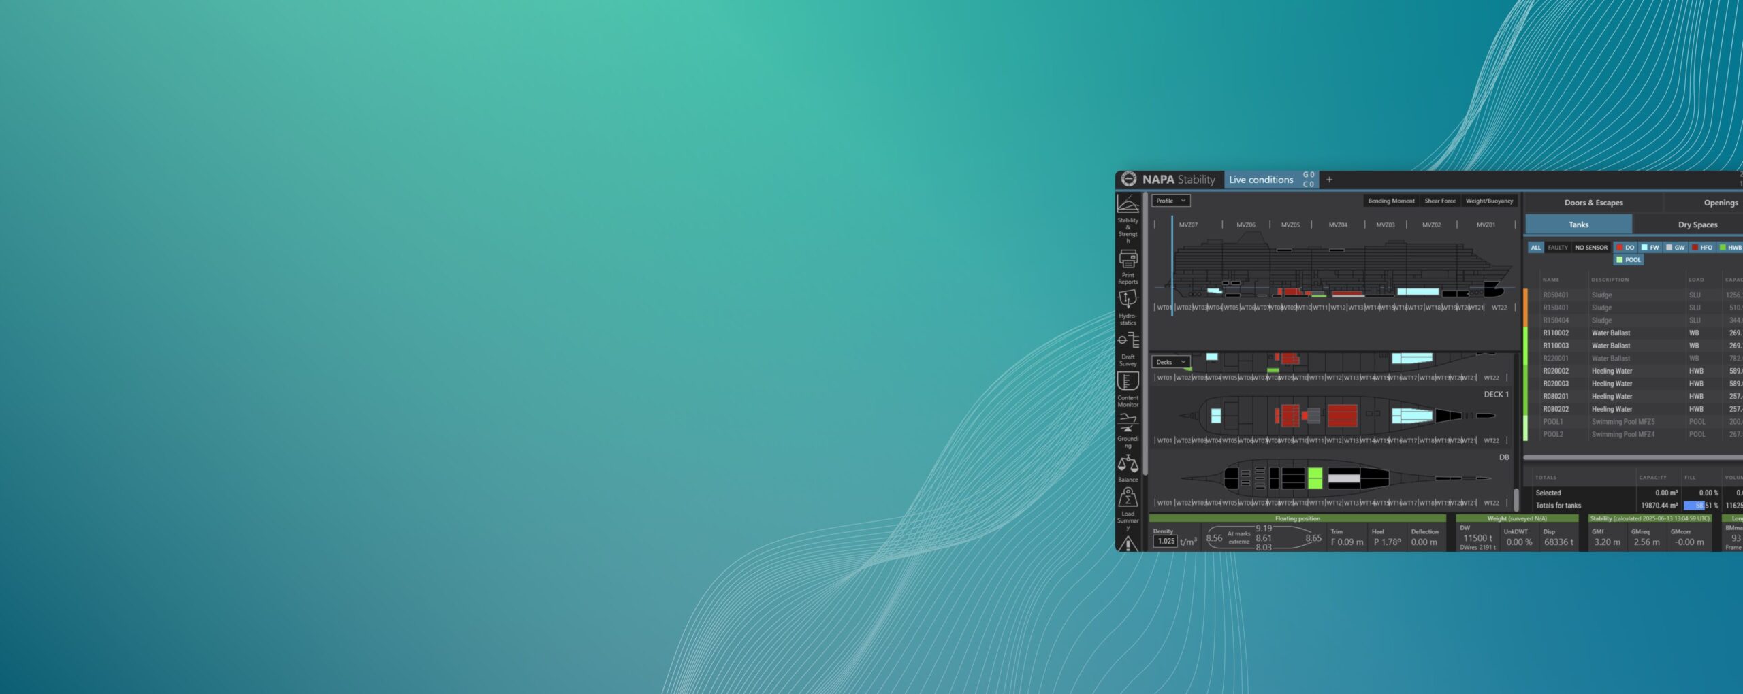Image resolution: width=1743 pixels, height=694 pixels.
Task: Click the tank list horizontal scrollbar
Action: click(x=1634, y=457)
